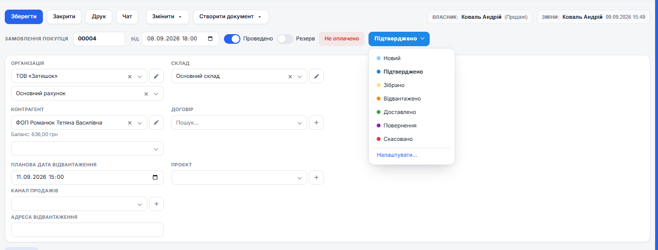Focus the Адреса відвантаження input field
This screenshot has height=250, width=658.
[87, 230]
